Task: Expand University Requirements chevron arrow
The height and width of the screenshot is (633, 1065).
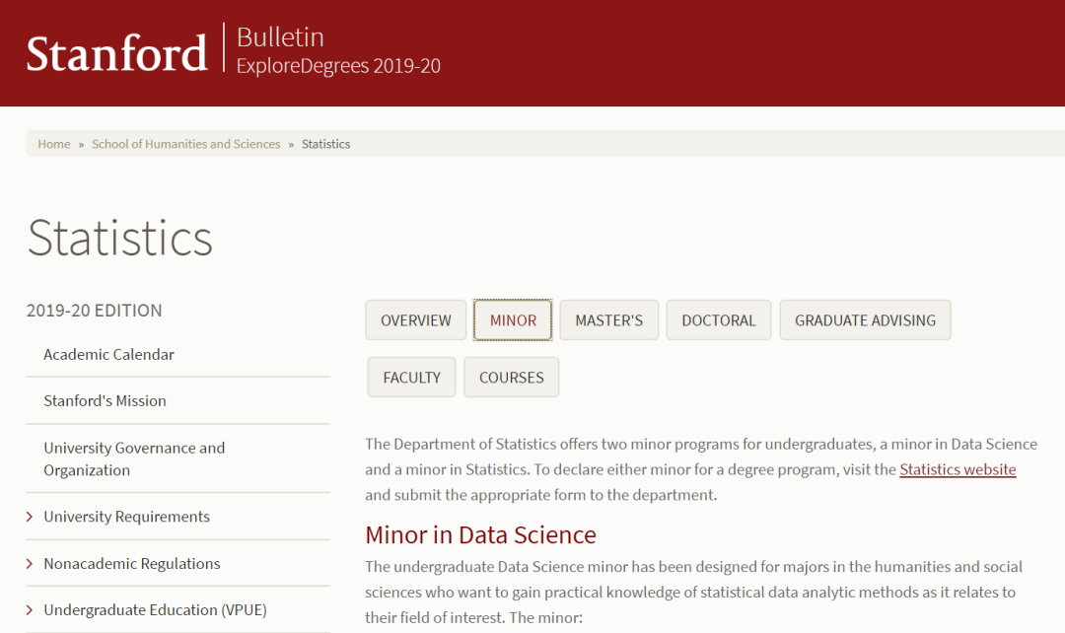Action: click(x=30, y=517)
